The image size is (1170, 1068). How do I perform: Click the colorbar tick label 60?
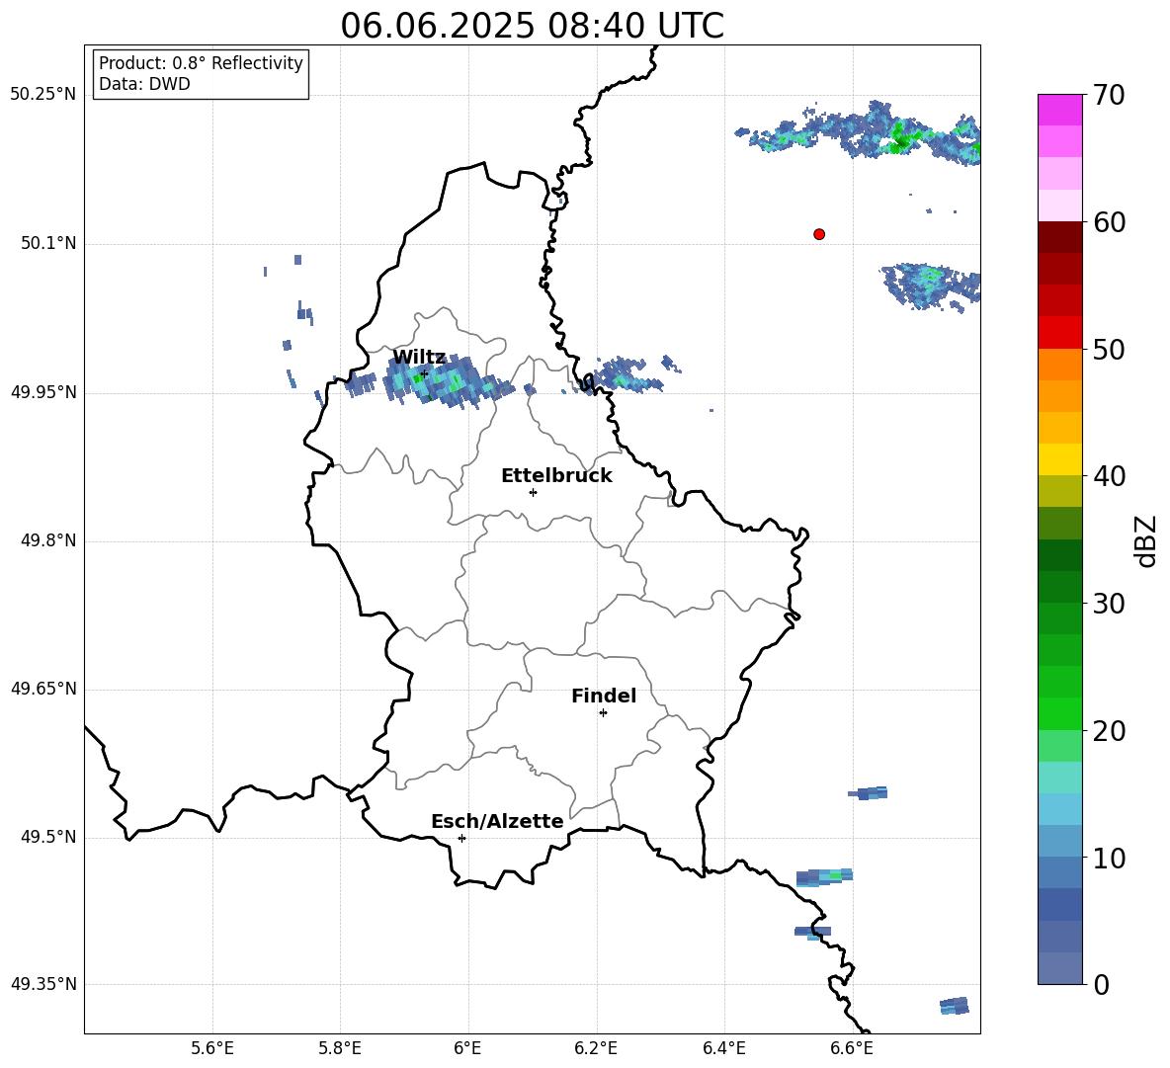click(1109, 222)
